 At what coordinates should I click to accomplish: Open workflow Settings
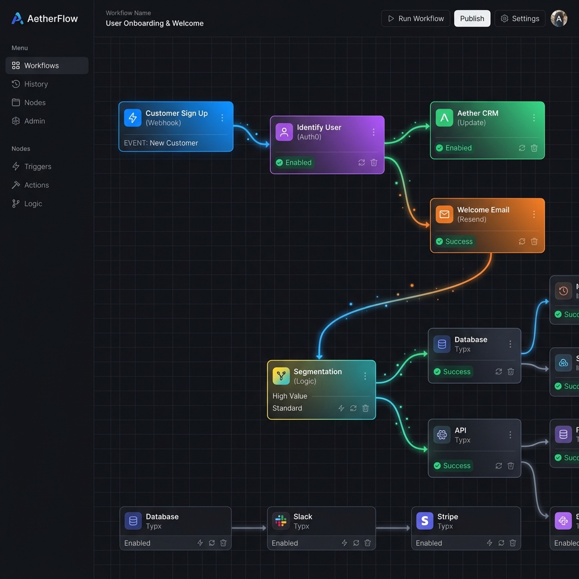520,19
